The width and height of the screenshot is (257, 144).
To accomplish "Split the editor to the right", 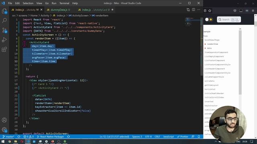I will [x=194, y=10].
